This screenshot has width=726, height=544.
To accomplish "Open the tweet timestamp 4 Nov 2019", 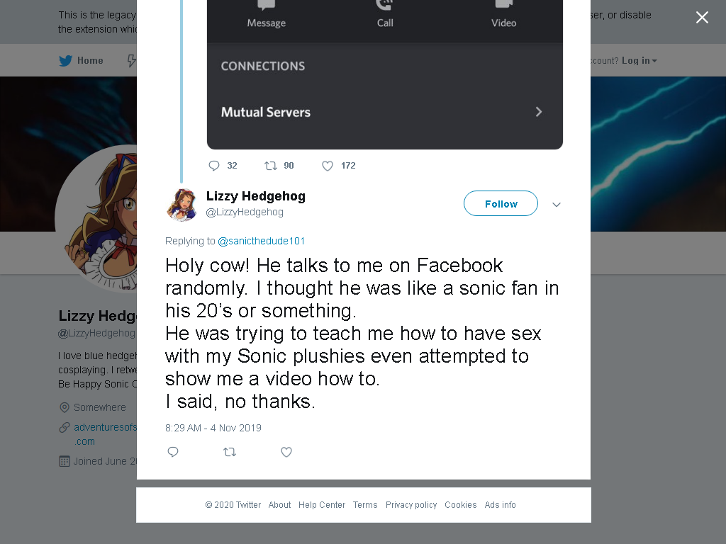I will click(213, 428).
